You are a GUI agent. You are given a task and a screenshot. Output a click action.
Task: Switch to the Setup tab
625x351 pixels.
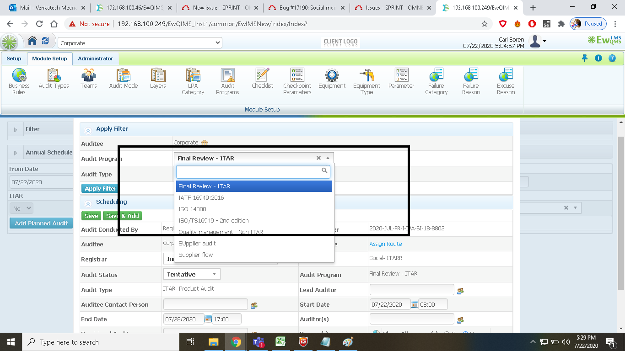pyautogui.click(x=14, y=58)
